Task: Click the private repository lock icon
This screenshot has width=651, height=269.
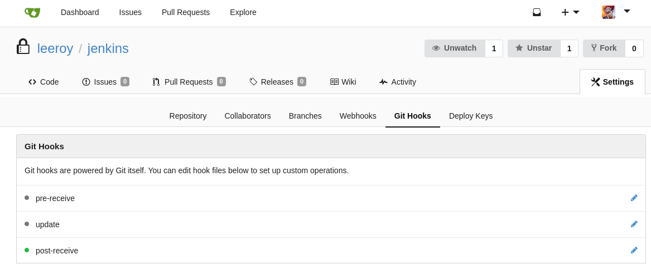Action: pyautogui.click(x=23, y=46)
